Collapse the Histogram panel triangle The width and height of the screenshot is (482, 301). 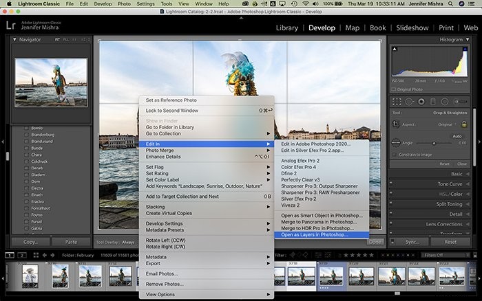tap(468, 40)
